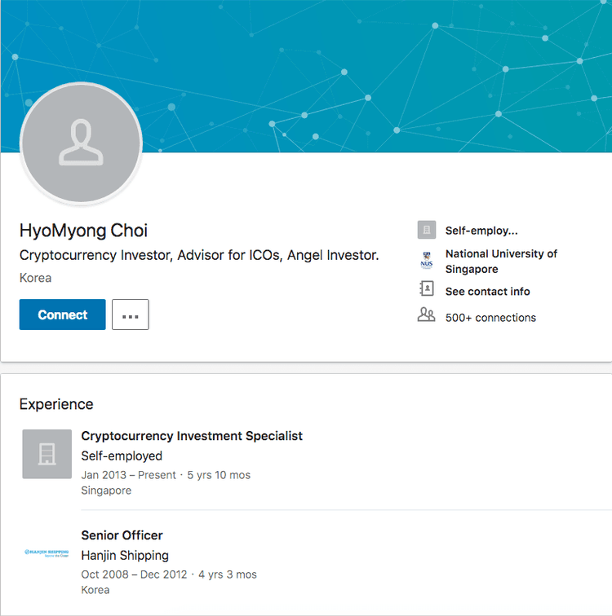Click the Cryptocurrency Investor headline text
612x616 pixels.
coord(198,255)
